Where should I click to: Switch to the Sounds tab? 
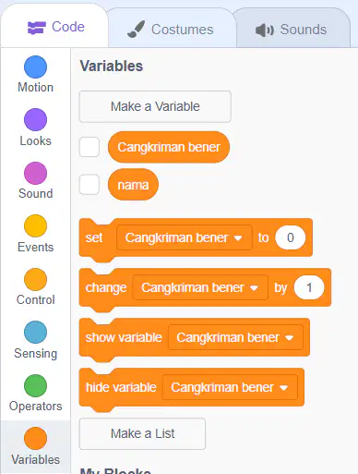point(292,30)
